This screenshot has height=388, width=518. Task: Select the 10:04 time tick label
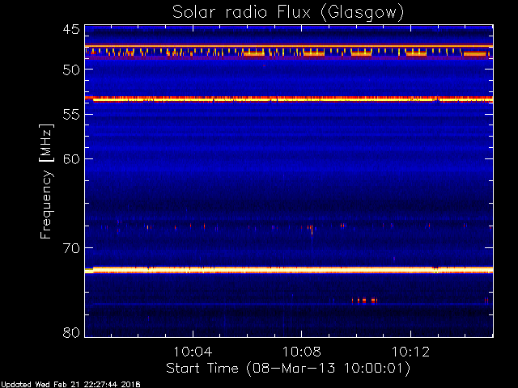pyautogui.click(x=193, y=352)
